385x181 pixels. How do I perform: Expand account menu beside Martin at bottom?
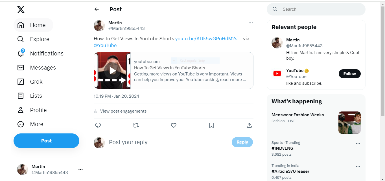80,169
